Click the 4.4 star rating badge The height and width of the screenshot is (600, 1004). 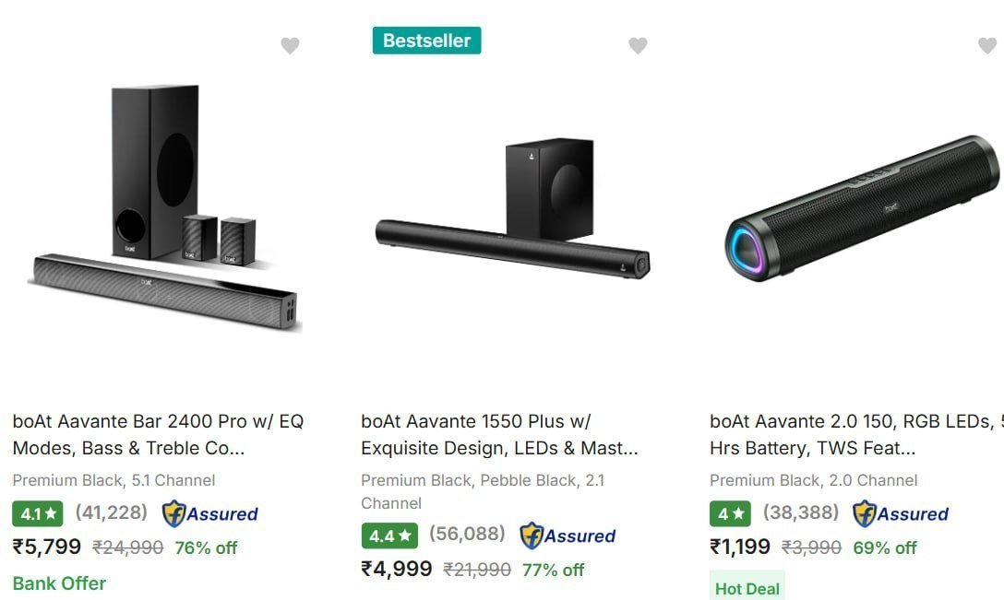pos(388,535)
